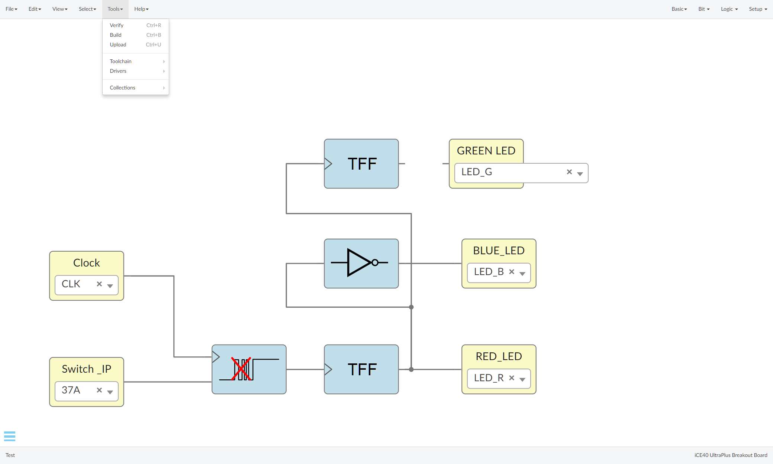Click the NOT gate block
Screen dimensions: 773x464
(361, 263)
